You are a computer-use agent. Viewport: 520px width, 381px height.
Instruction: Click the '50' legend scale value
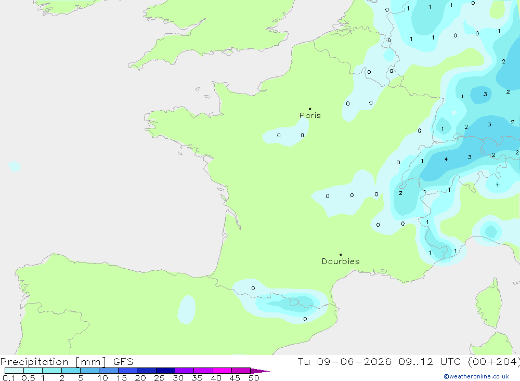coord(254,378)
